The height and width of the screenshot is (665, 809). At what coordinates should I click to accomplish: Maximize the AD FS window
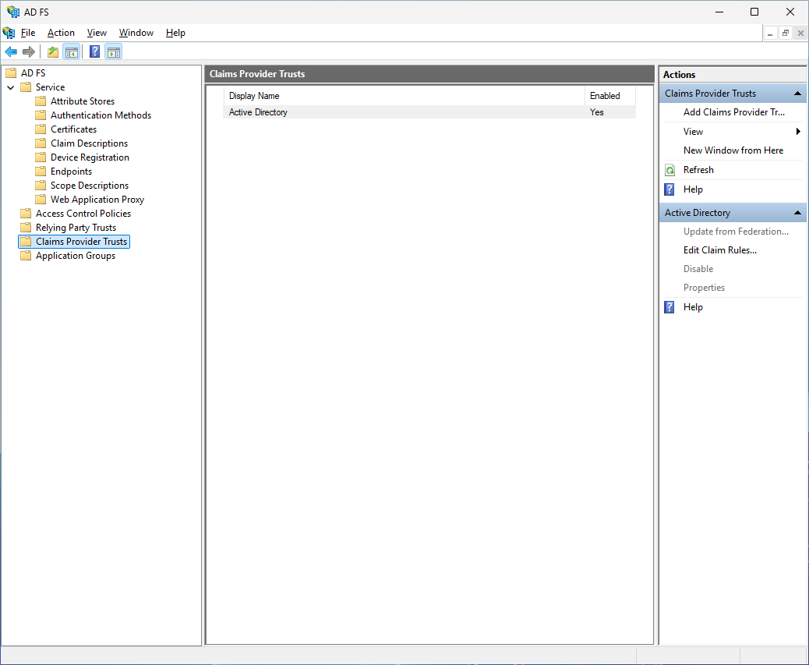(754, 12)
